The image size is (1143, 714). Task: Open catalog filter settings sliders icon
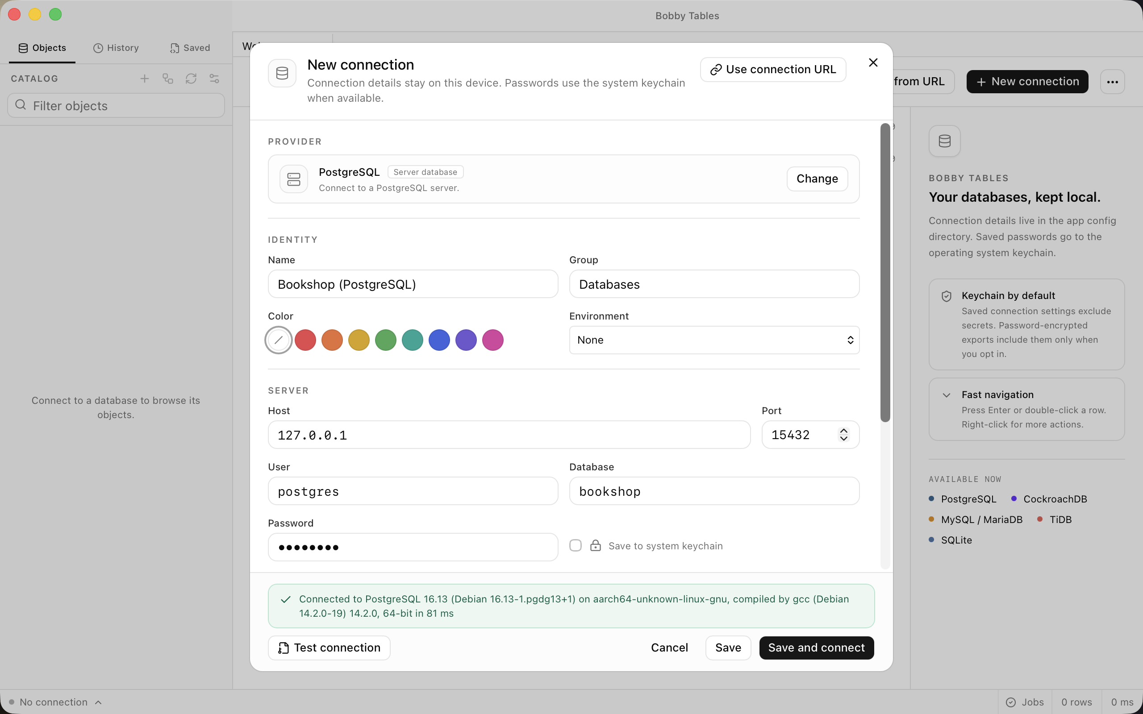(214, 79)
